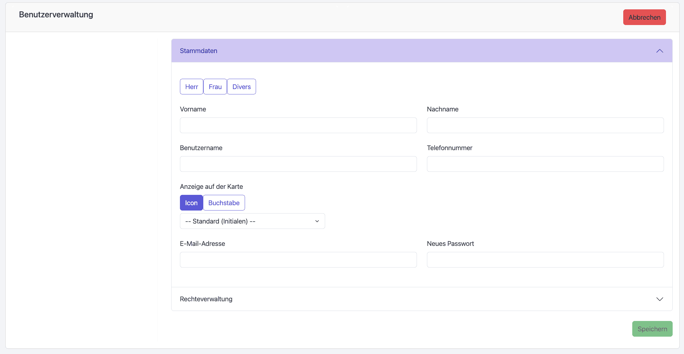Switch map display to Icon
This screenshot has width=684, height=354.
[191, 203]
